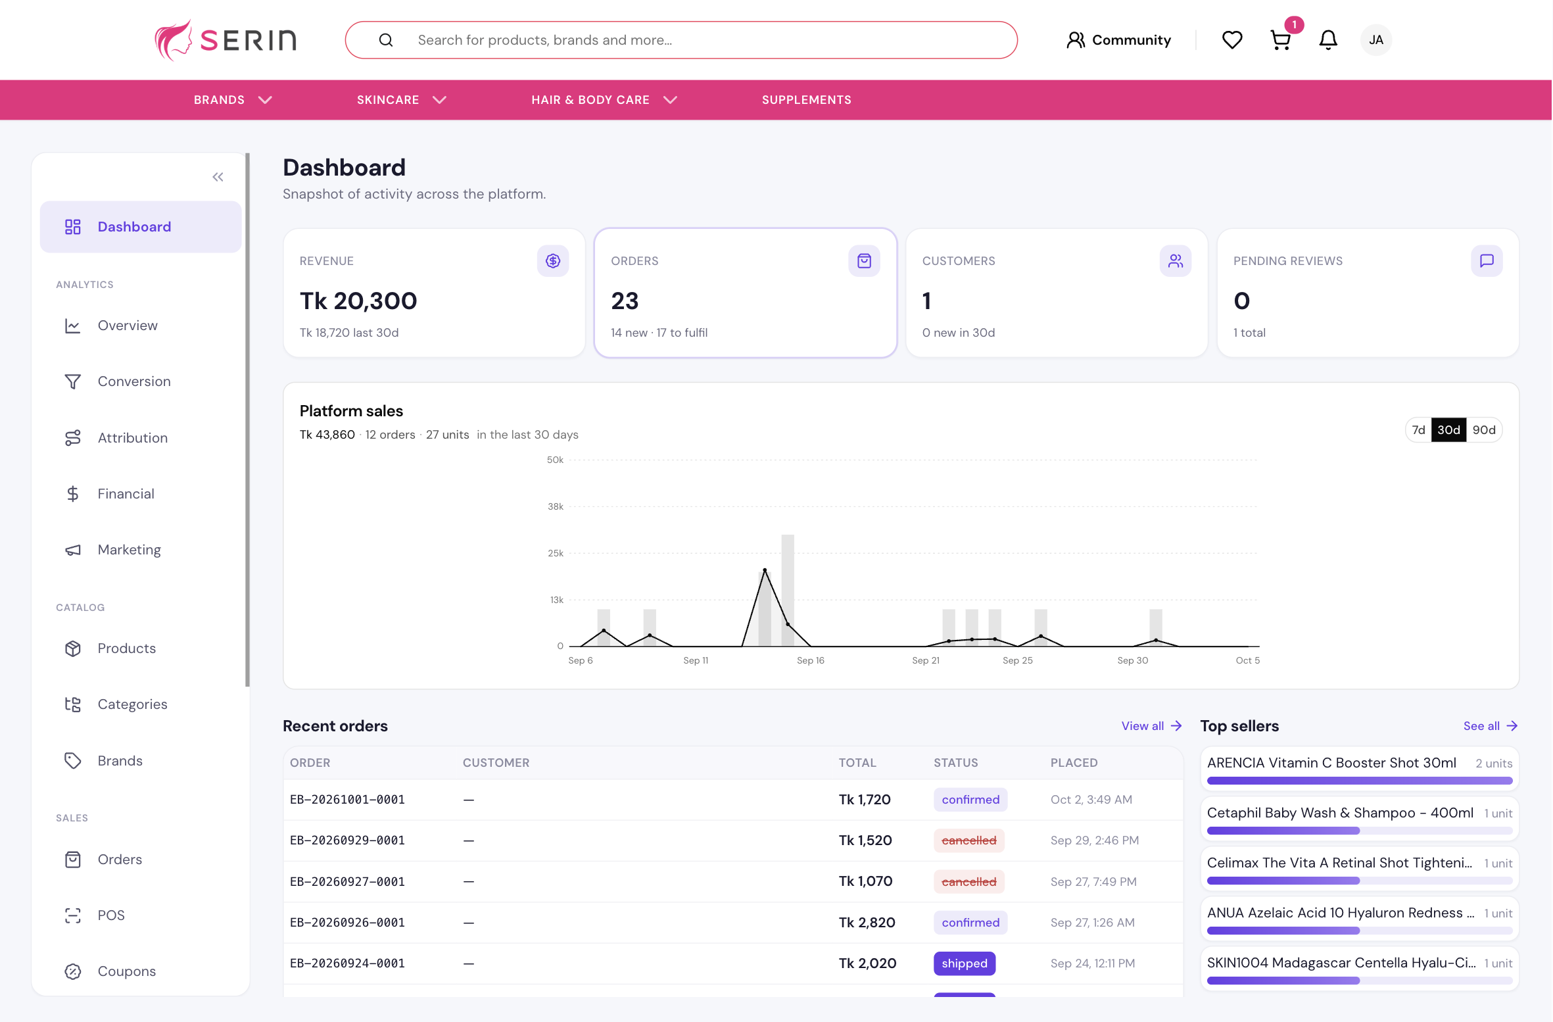
Task: Open the wishlist heart icon
Action: coord(1231,40)
